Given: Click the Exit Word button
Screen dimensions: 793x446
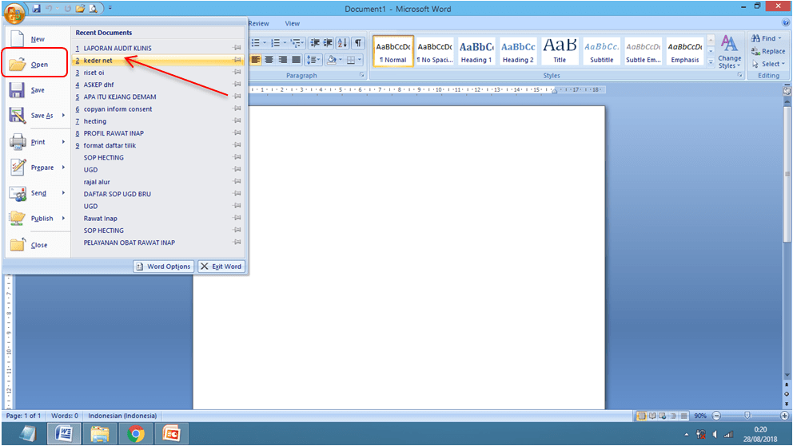Looking at the screenshot, I should tap(221, 266).
